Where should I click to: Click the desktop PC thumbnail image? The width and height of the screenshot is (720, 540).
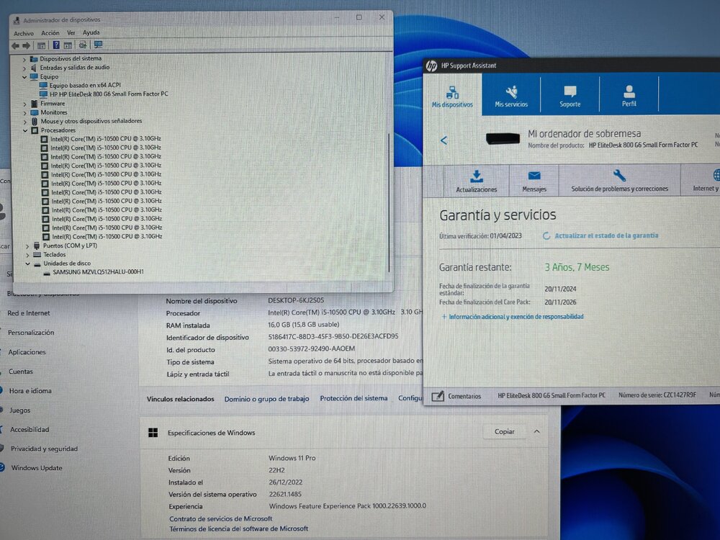point(503,138)
